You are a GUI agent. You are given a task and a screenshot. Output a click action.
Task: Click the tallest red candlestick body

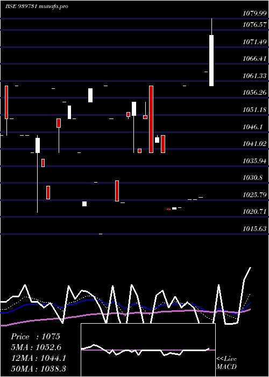coord(151,119)
